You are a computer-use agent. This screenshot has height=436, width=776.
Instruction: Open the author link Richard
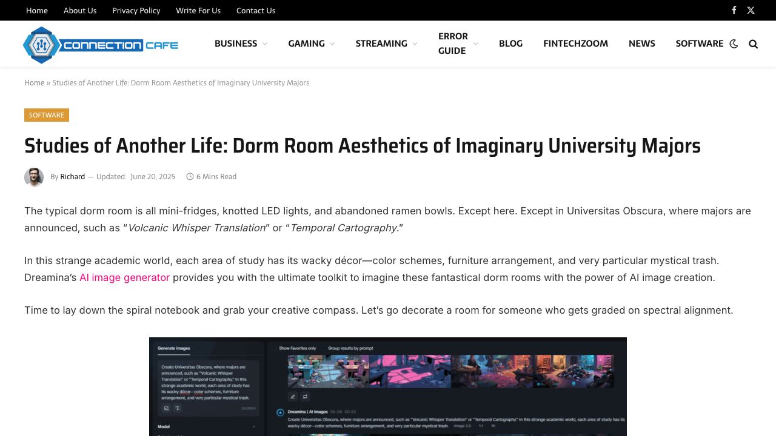(x=73, y=177)
